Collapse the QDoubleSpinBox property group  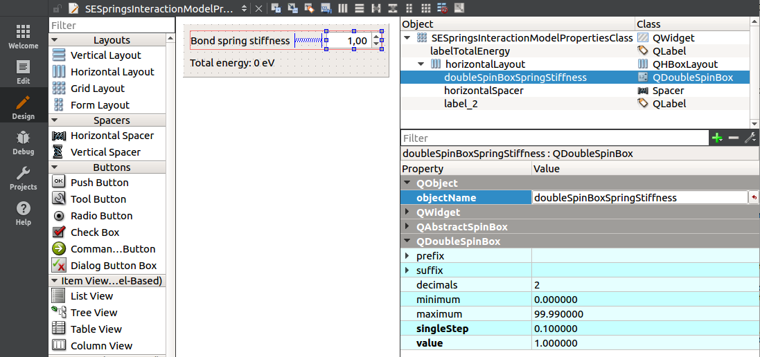(x=407, y=241)
